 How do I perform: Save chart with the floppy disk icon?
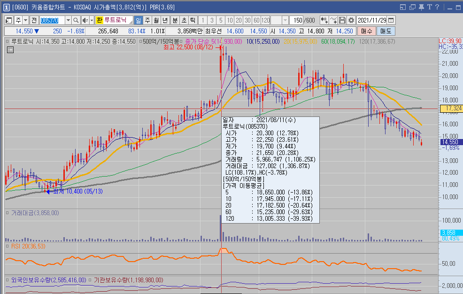pyautogui.click(x=342, y=20)
